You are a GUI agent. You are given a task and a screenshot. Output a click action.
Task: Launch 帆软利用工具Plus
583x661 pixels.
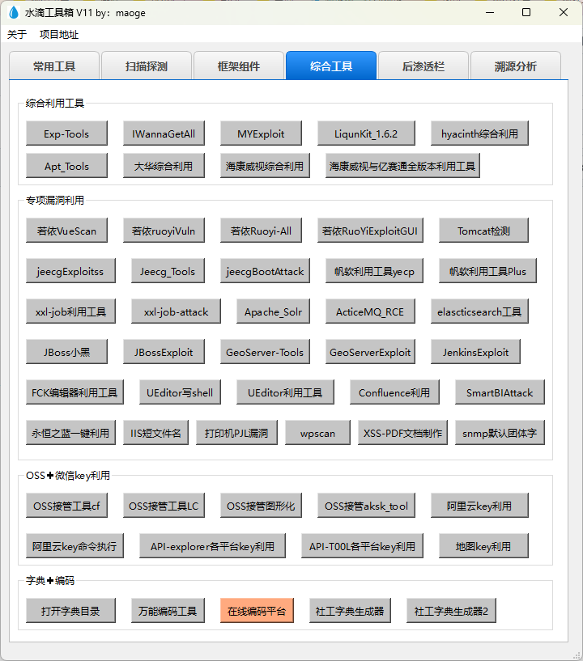pyautogui.click(x=487, y=271)
